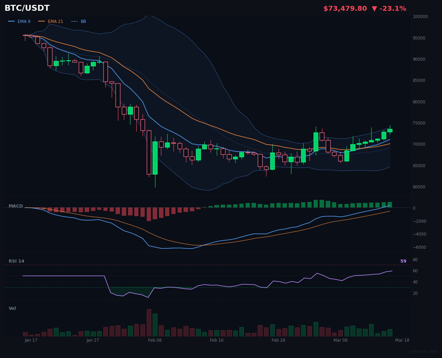Viewport: 442px width, 358px height.
Task: Select the MACD indicator panel label
Action: click(16, 206)
